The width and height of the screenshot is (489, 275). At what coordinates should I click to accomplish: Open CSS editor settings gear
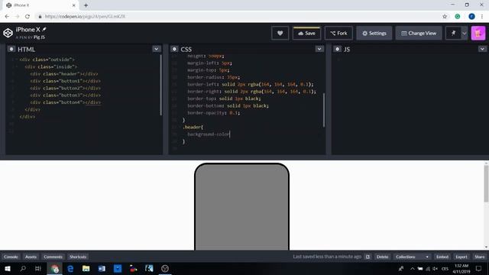[174, 49]
